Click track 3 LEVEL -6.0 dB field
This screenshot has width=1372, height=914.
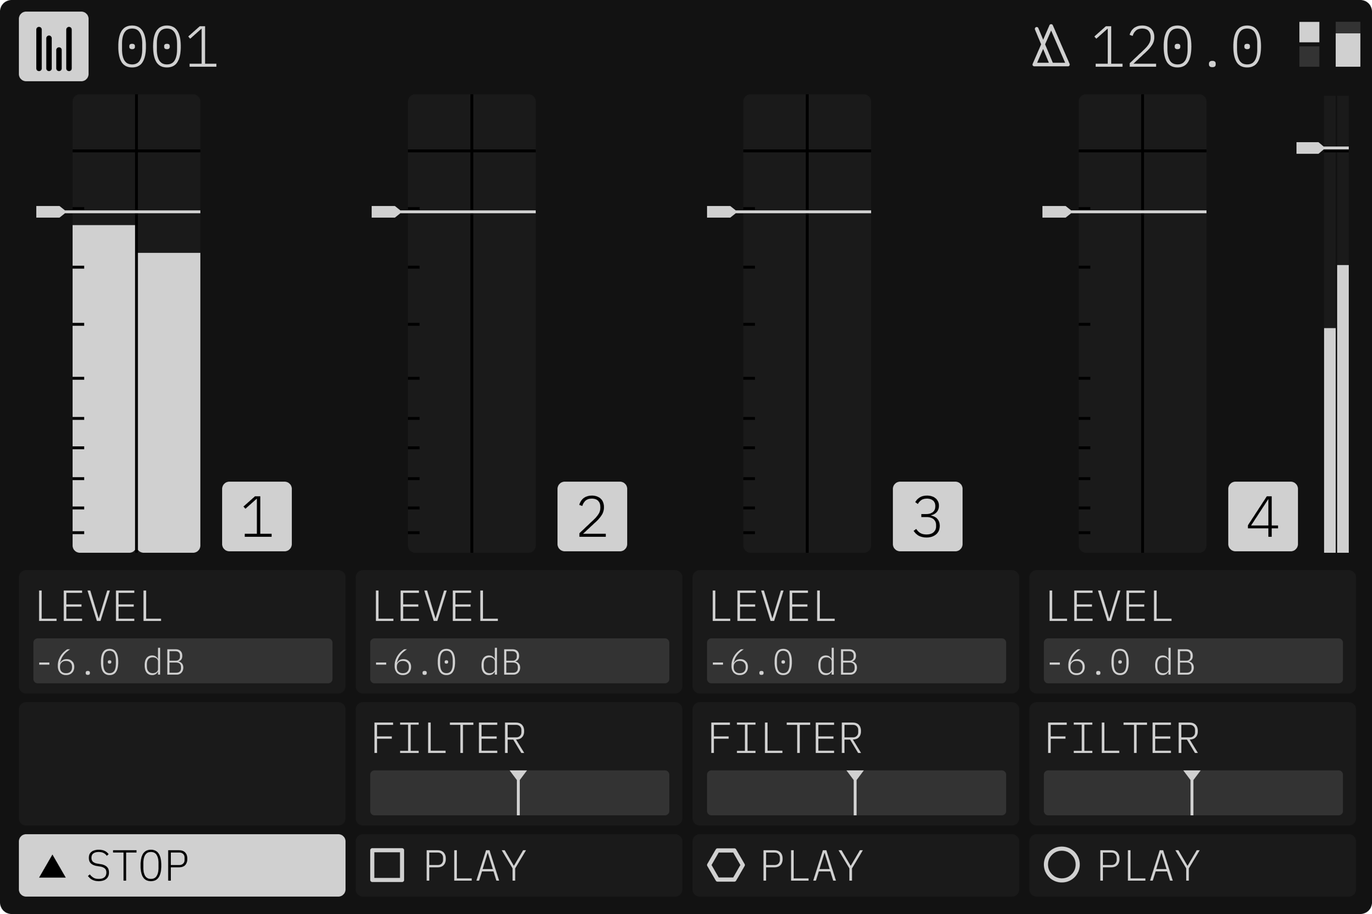click(x=856, y=661)
